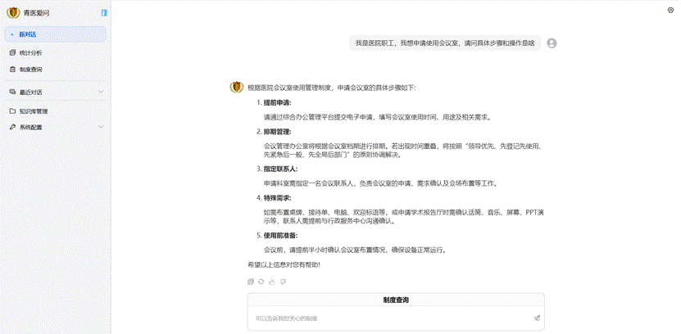
Task: Start a new chat with 新对话
Action: 54,34
